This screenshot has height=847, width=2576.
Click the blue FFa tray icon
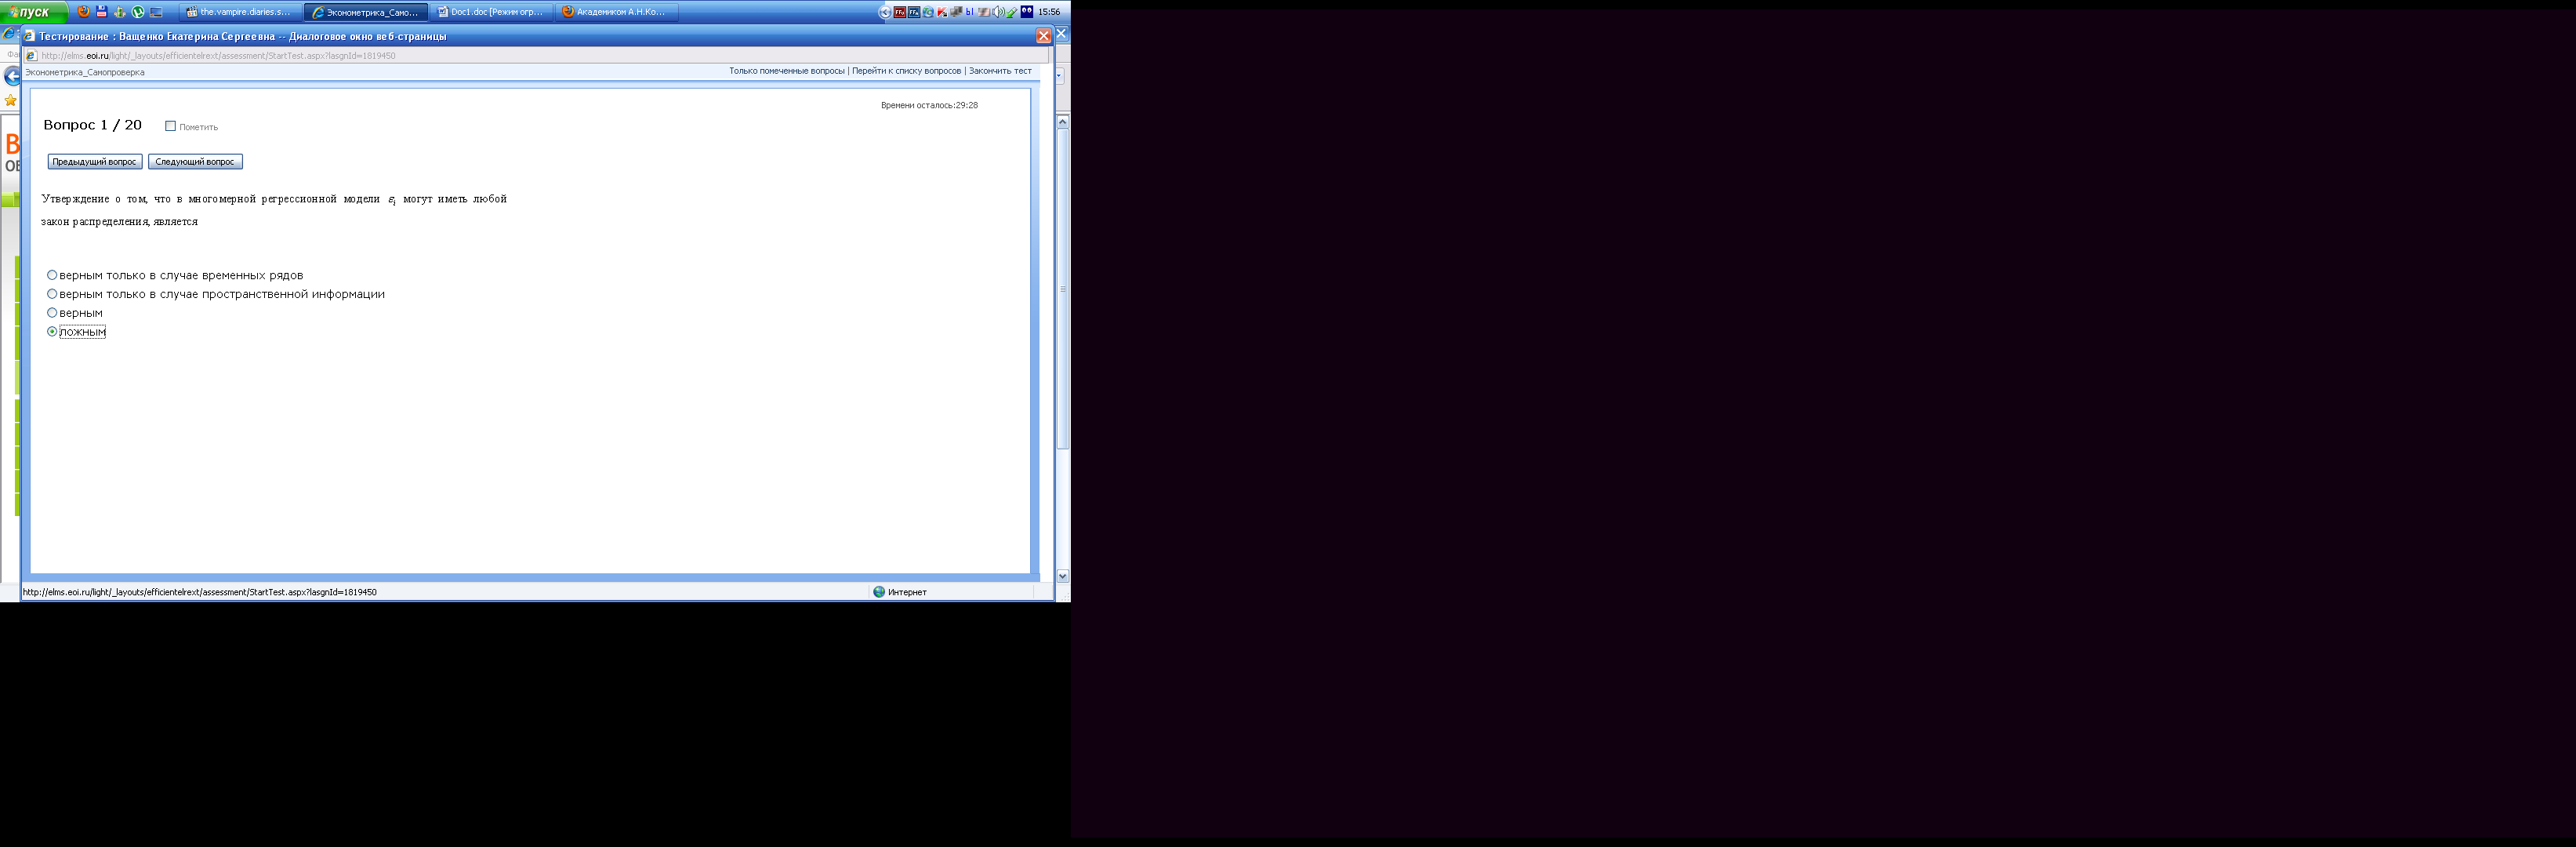click(915, 12)
